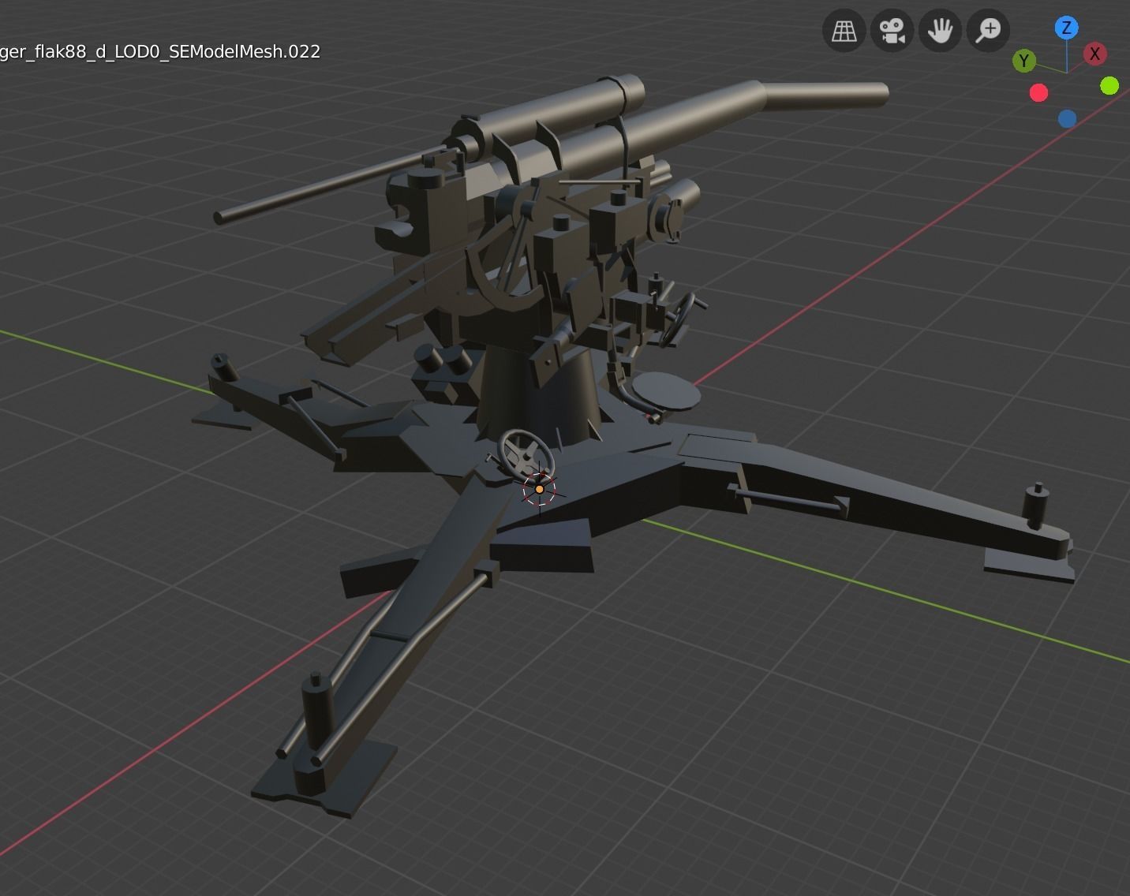Screen dimensions: 1130x896
Task: Select the negative X red gizmo dot
Action: click(1039, 93)
